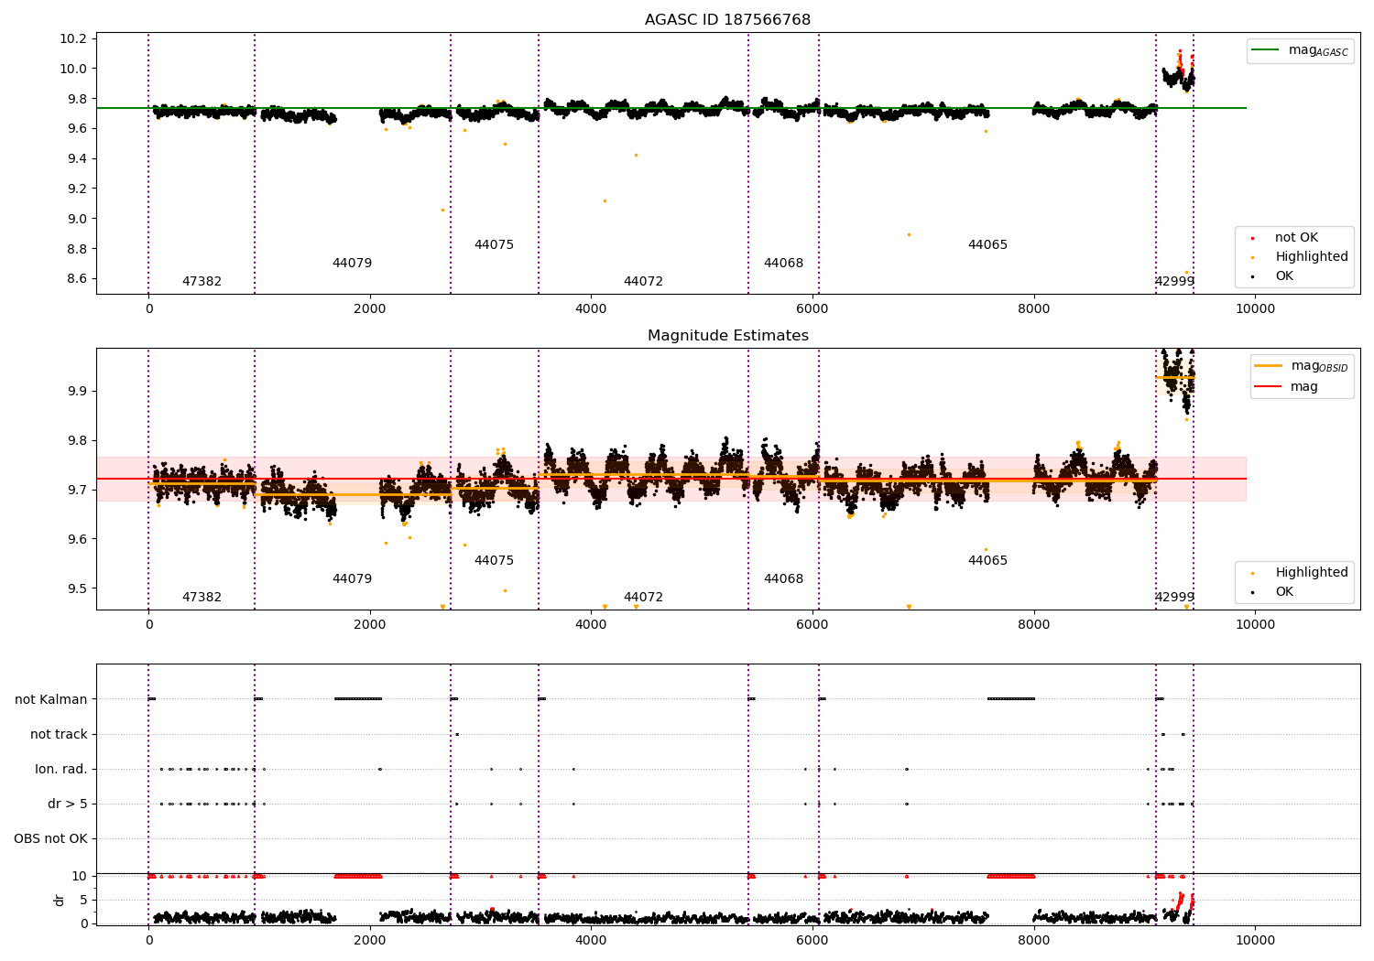This screenshot has width=1374, height=961.
Task: Click obsid label 44075 in the AGASC ID plot
Action: 494,245
